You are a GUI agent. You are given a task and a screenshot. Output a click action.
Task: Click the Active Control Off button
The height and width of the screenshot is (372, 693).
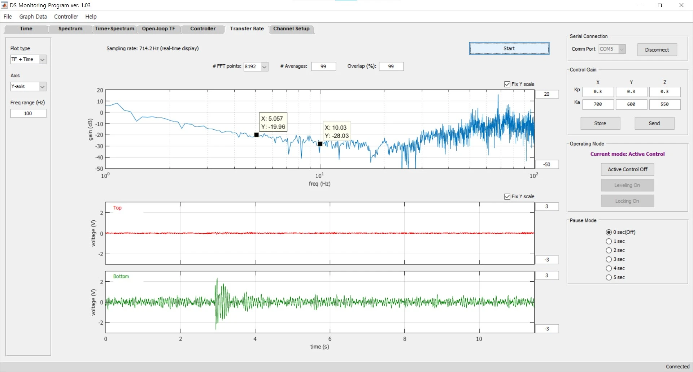pyautogui.click(x=627, y=169)
